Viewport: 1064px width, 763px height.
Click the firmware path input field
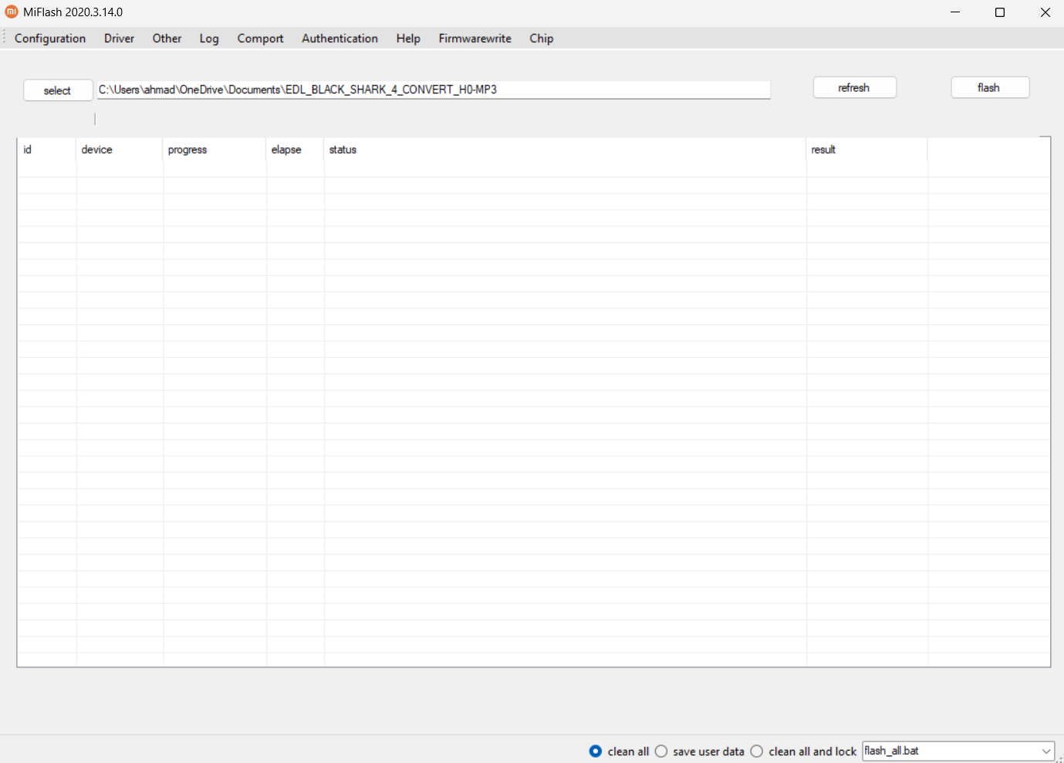click(x=433, y=90)
